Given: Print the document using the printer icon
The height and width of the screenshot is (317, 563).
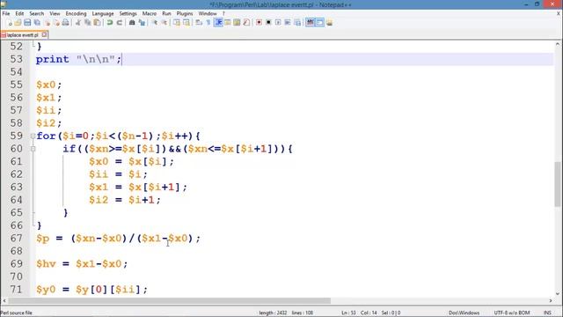Looking at the screenshot, I should [65, 23].
